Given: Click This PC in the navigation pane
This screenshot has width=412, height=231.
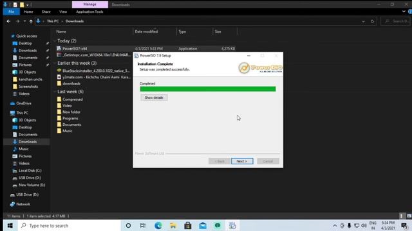Looking at the screenshot, I should click(x=22, y=113).
